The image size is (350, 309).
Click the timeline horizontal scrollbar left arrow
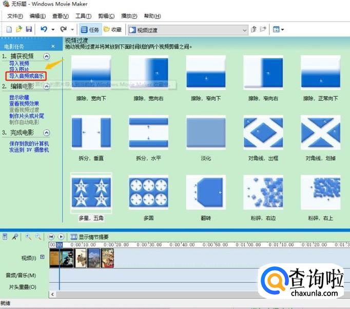pos(52,295)
